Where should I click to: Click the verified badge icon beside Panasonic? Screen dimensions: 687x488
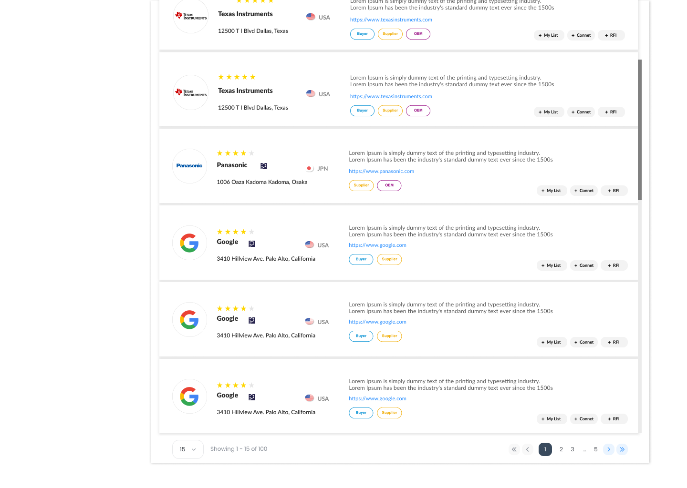(x=263, y=166)
